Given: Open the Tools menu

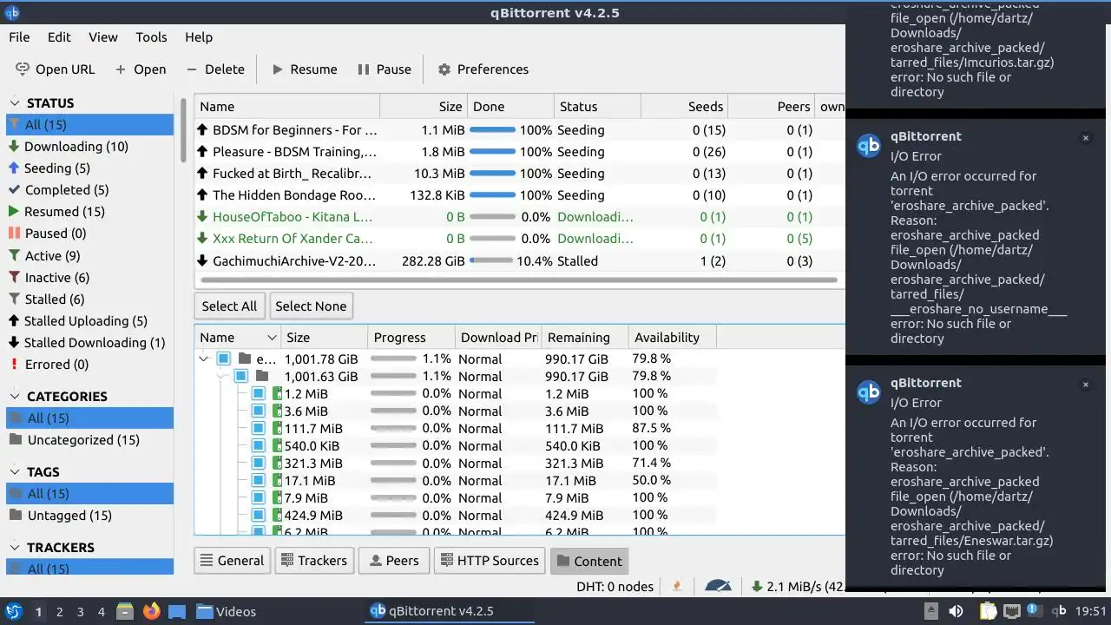Looking at the screenshot, I should (151, 37).
